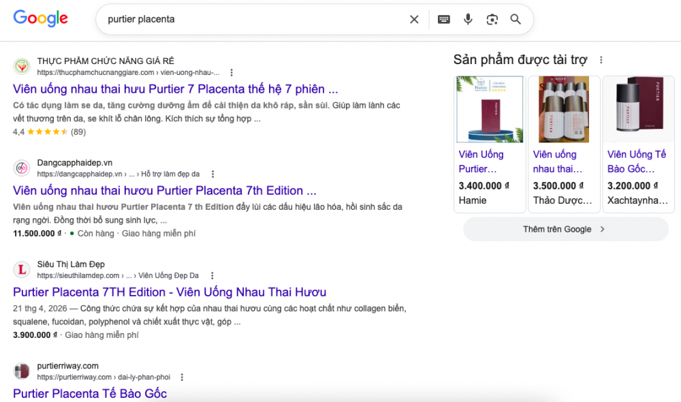Image resolution: width=681 pixels, height=402 pixels.
Task: Open more options for thucphamchucnanggiare result
Action: coord(232,73)
